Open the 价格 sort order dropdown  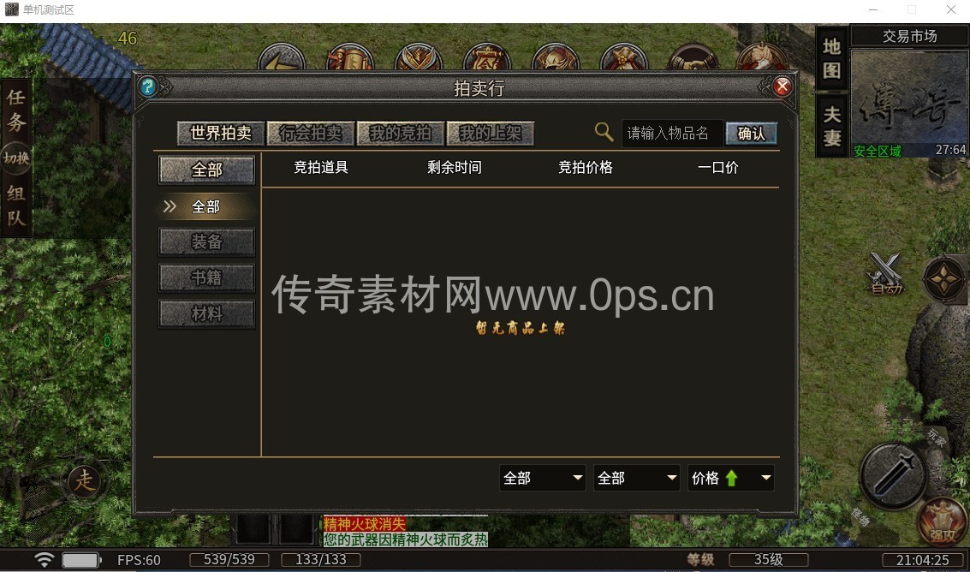[x=730, y=478]
